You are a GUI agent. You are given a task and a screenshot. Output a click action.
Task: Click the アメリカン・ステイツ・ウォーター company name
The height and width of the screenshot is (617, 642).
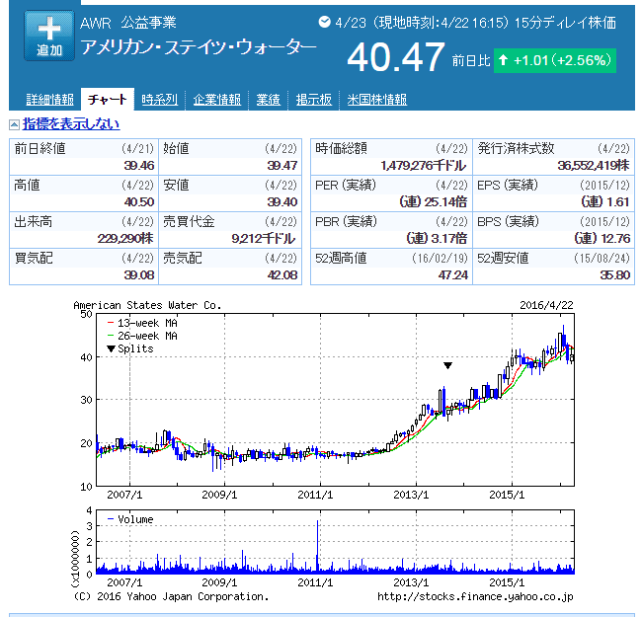[x=199, y=47]
